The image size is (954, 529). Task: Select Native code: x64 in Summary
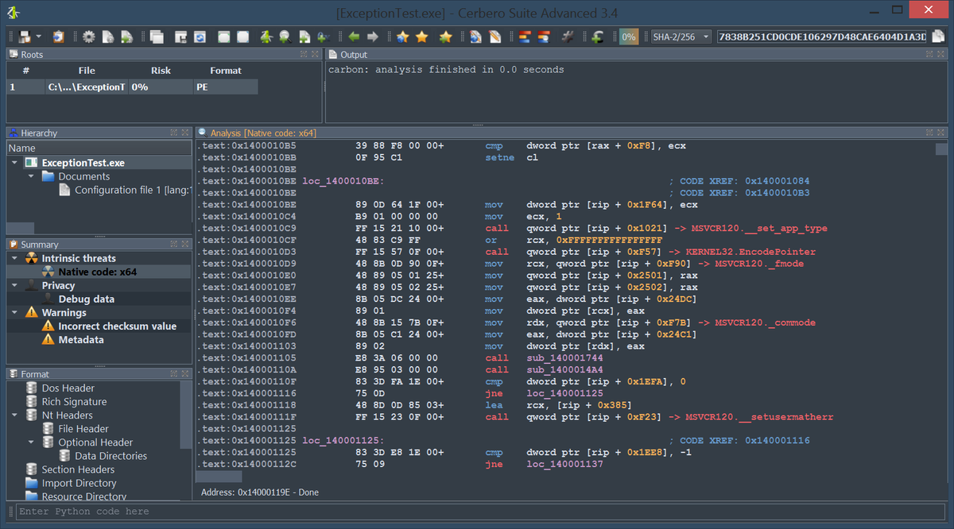pyautogui.click(x=97, y=272)
